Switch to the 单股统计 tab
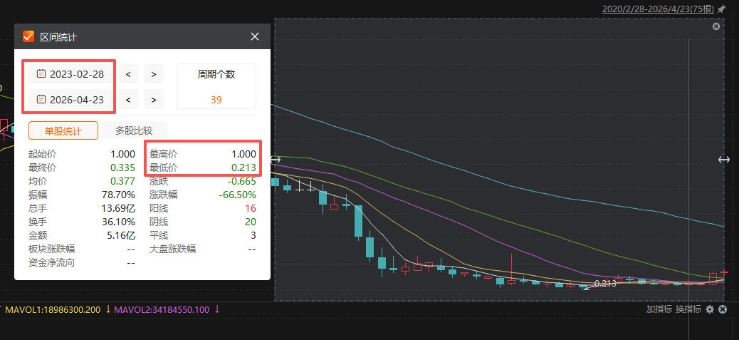The height and width of the screenshot is (340, 739). click(63, 130)
